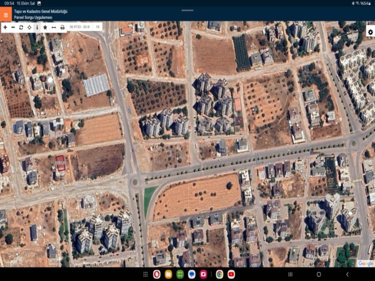This screenshot has height=281, width=375.
Task: Tap the Android back navigation button
Action: [x=347, y=274]
